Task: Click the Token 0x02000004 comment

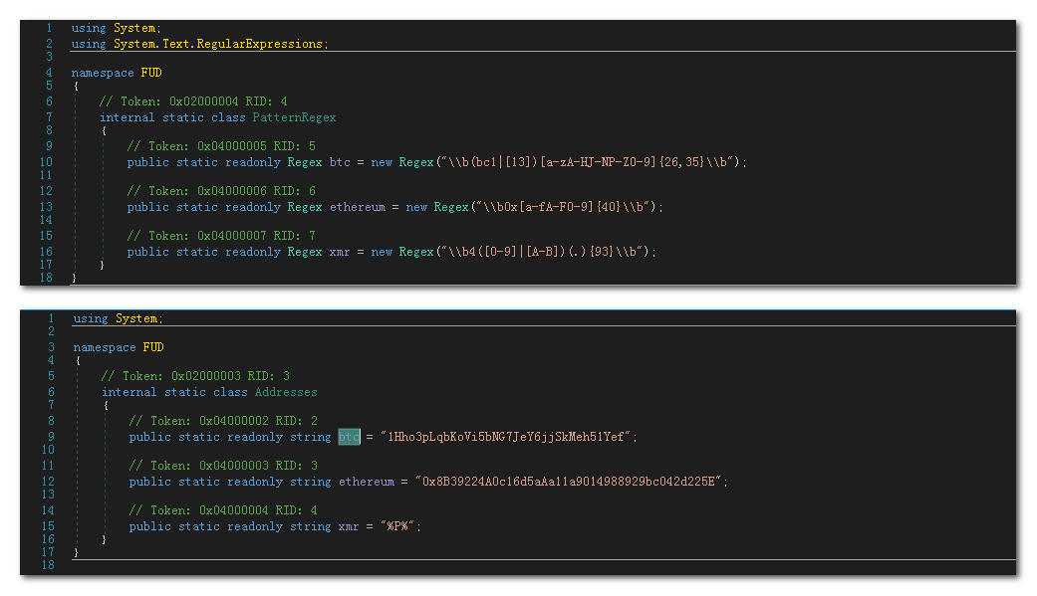Action: tap(193, 101)
